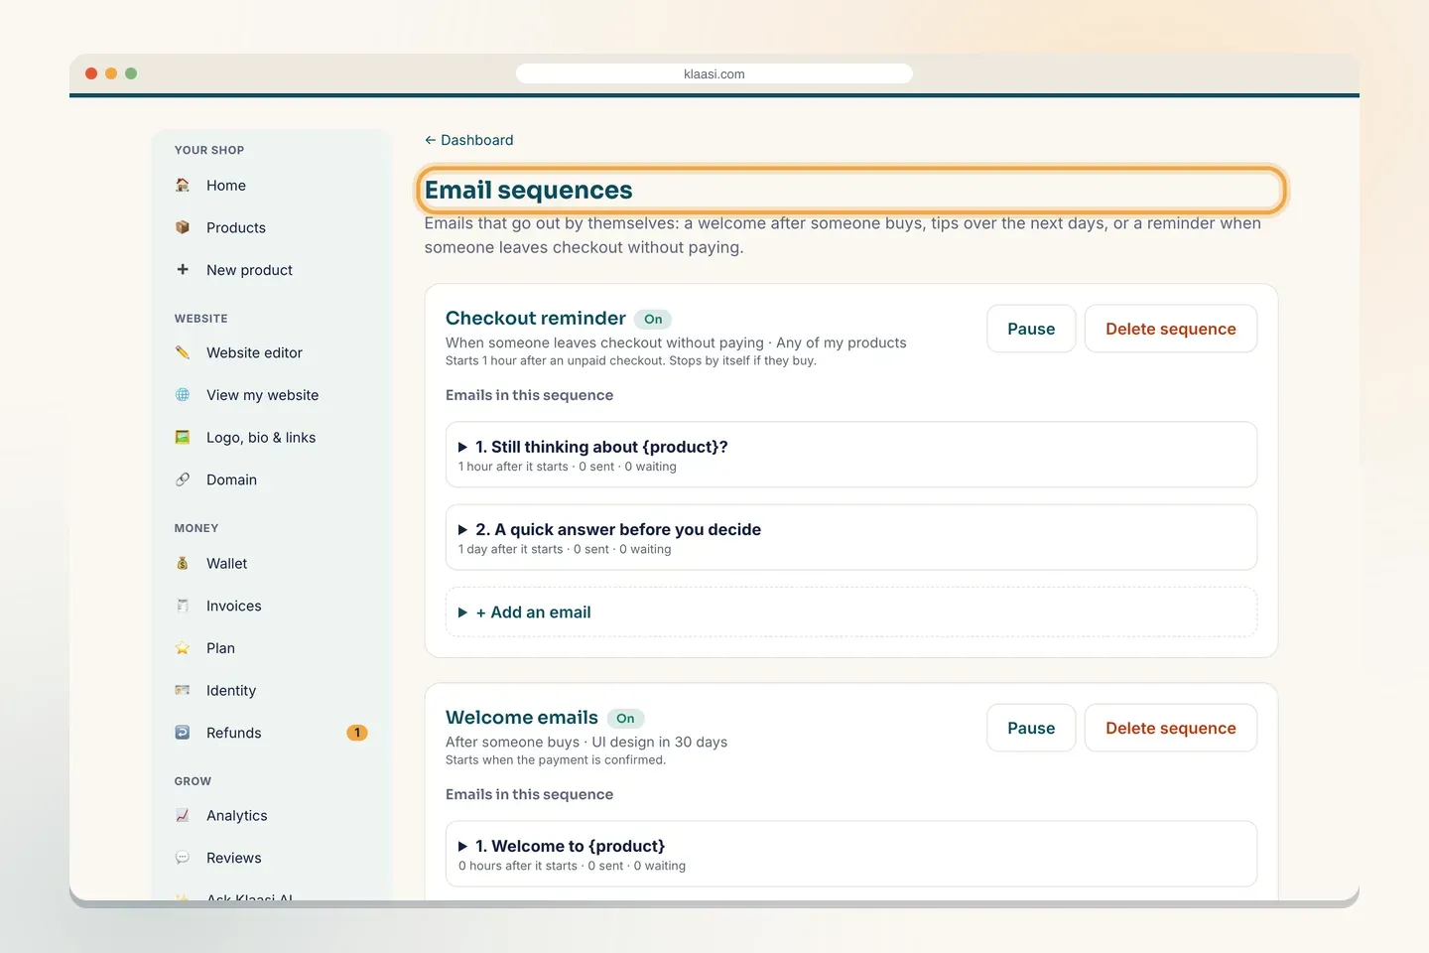Go to Wallet in the sidebar
Screen dimensions: 1429x953
click(x=272, y=564)
